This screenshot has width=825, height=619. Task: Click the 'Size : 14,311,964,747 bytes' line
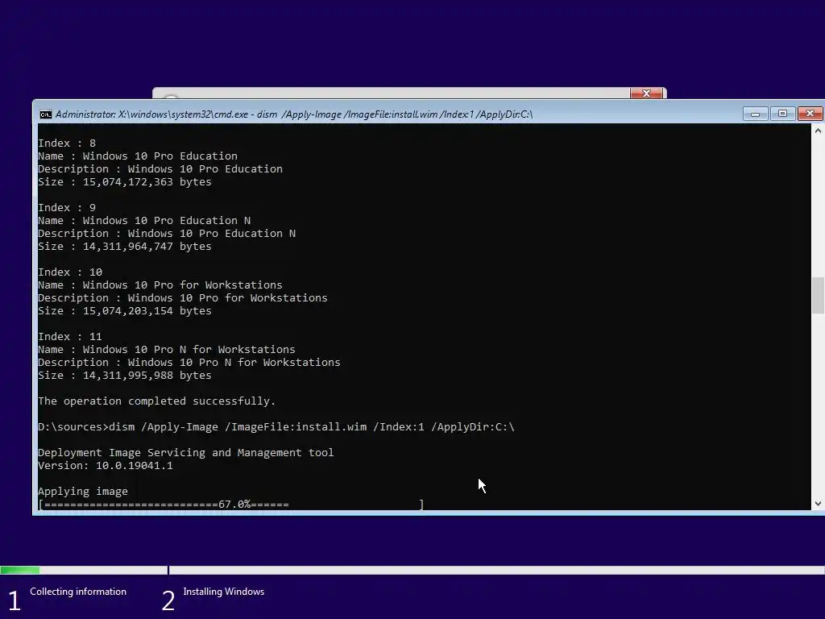tap(125, 247)
